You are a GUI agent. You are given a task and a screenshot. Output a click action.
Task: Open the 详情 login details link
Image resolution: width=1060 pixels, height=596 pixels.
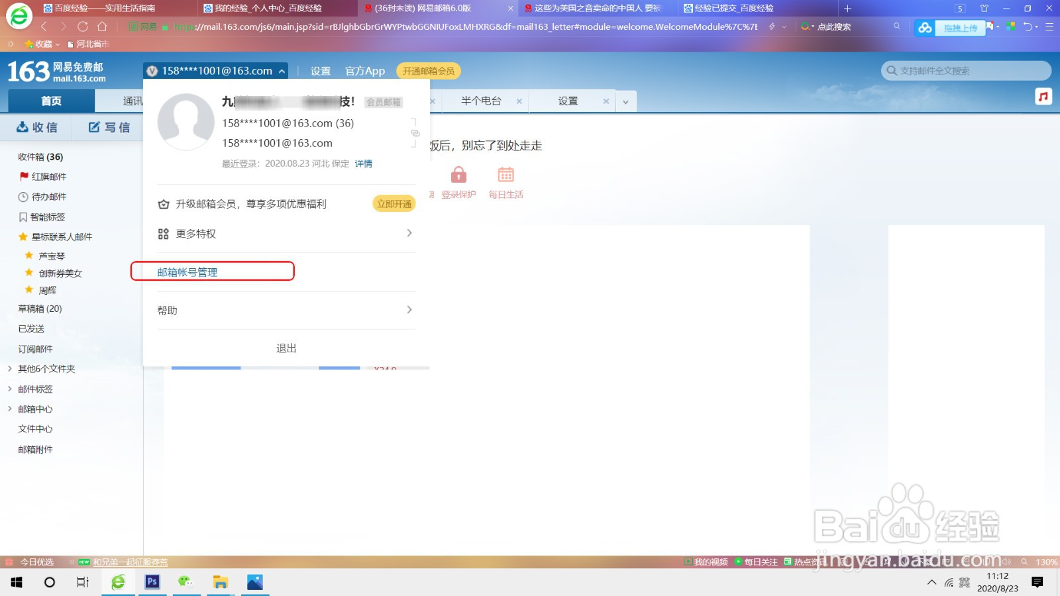tap(363, 164)
